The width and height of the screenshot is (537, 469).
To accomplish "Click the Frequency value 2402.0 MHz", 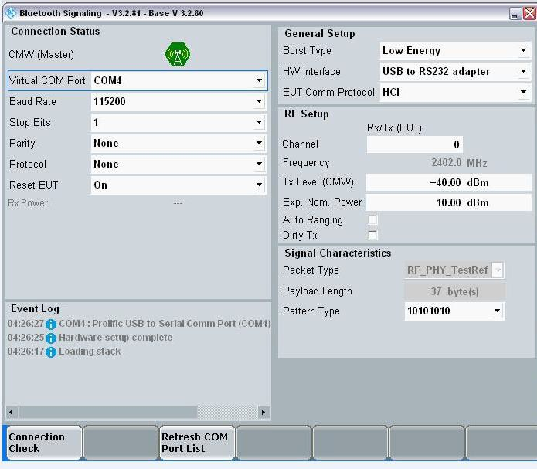I will point(459,163).
